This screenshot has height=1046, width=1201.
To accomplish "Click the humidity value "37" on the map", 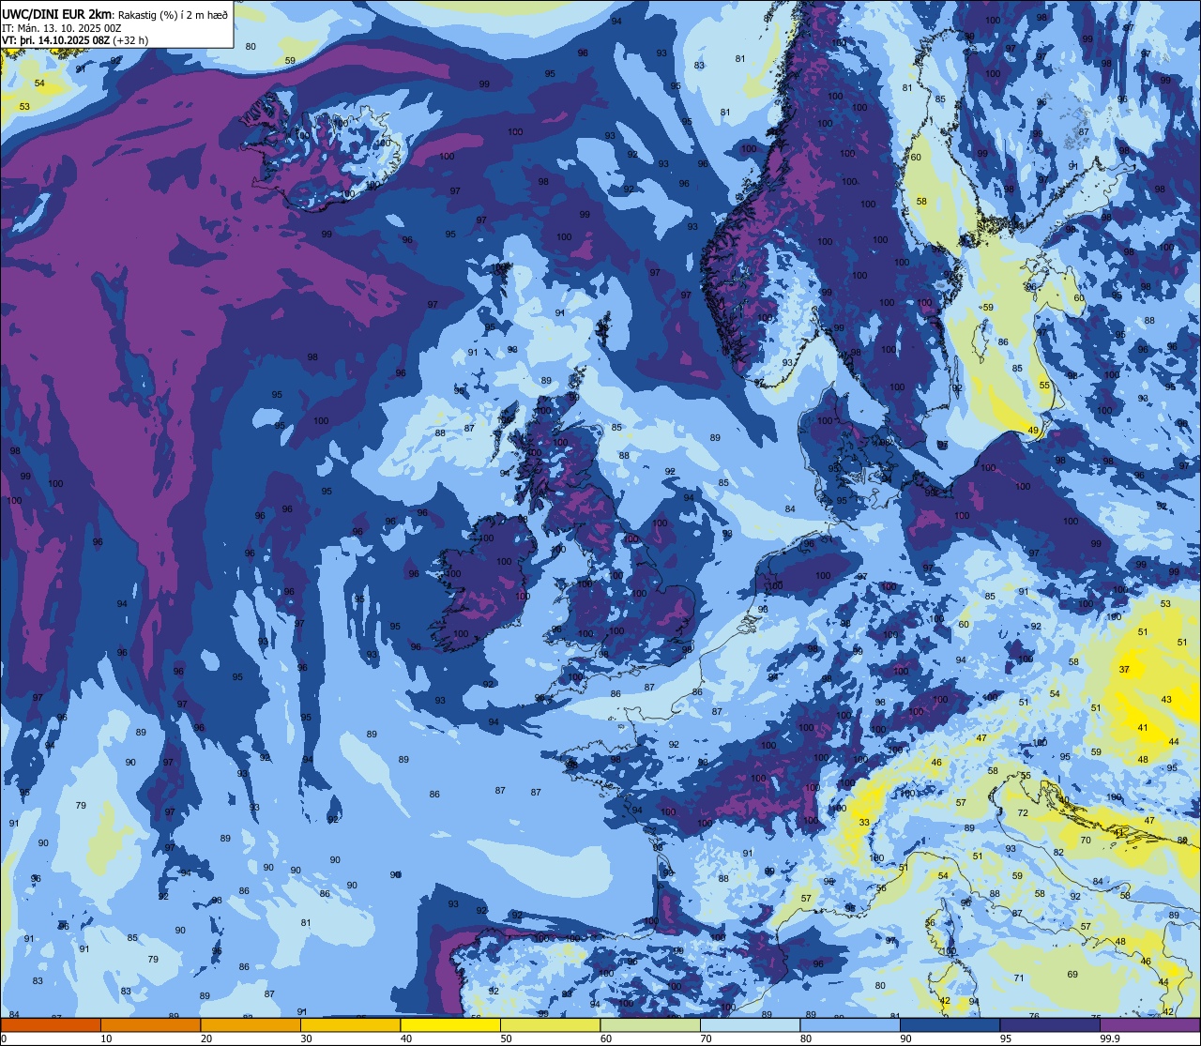I will click(1124, 669).
